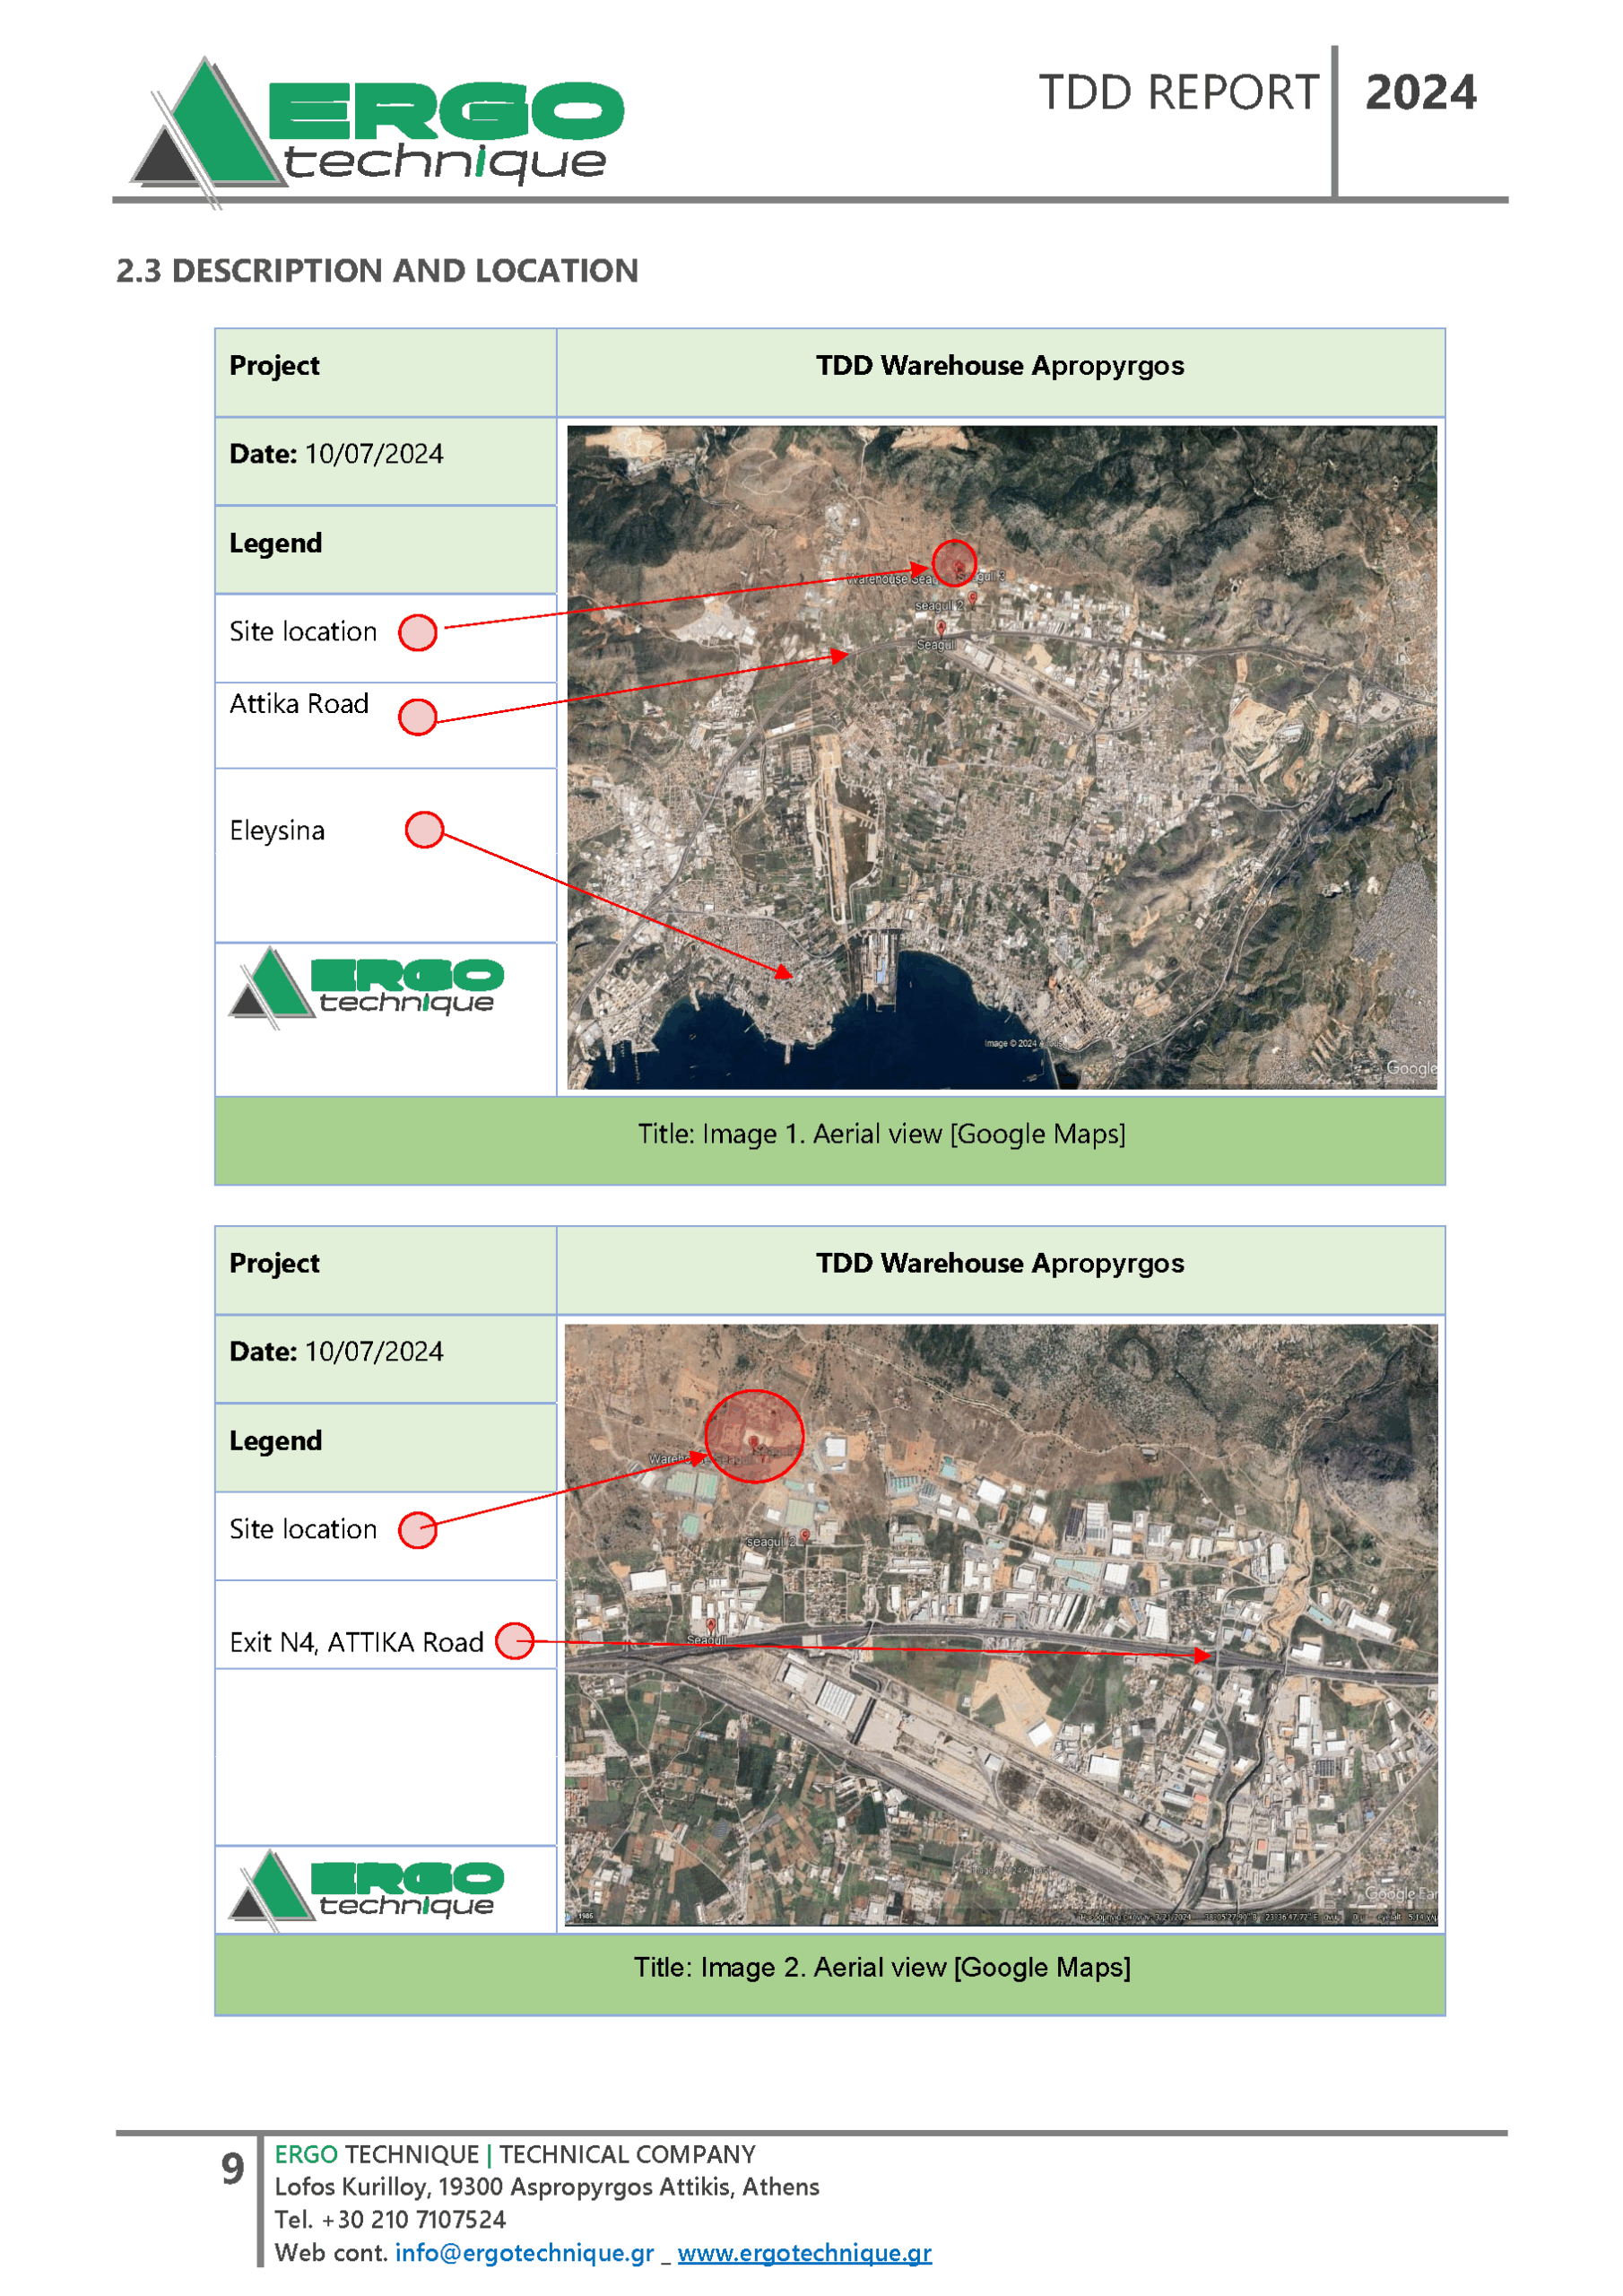1623x2296 pixels.
Task: Click the page number 9 in footer
Action: [x=232, y=2168]
